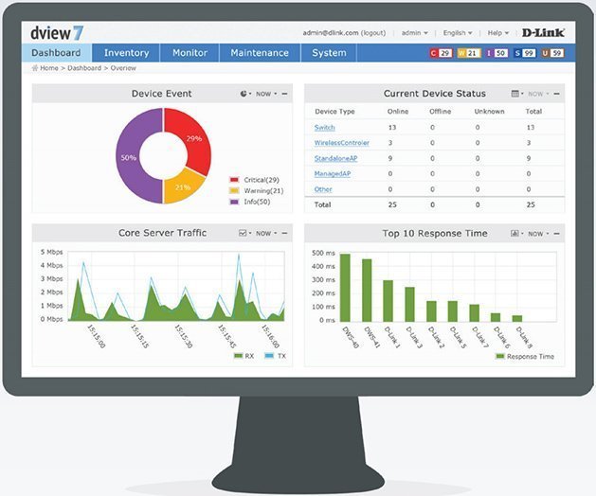Open the Dashboard tab
Image resolution: width=596 pixels, height=496 pixels.
click(x=56, y=53)
